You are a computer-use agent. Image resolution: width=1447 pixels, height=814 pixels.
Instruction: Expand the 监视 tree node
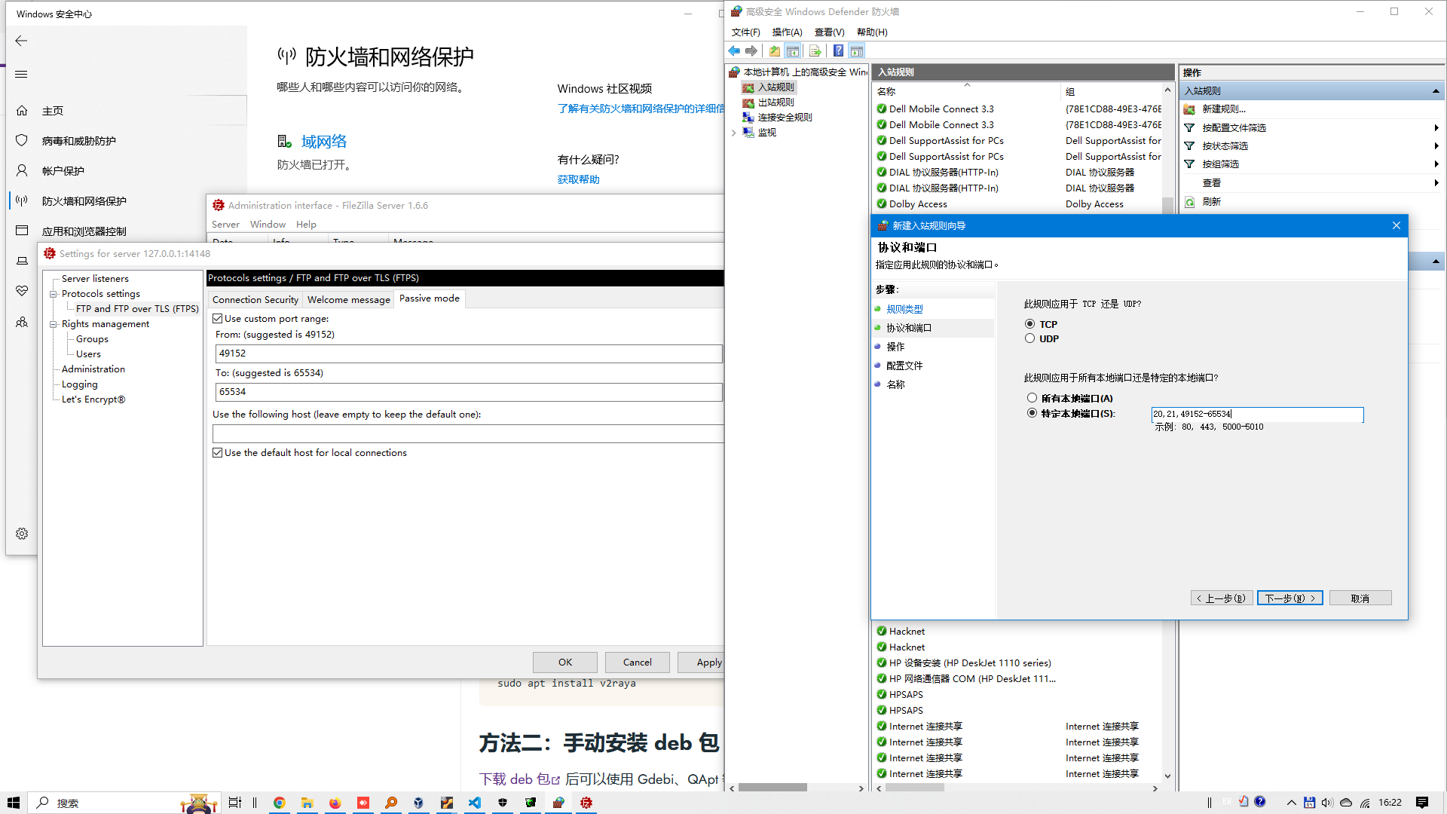733,133
